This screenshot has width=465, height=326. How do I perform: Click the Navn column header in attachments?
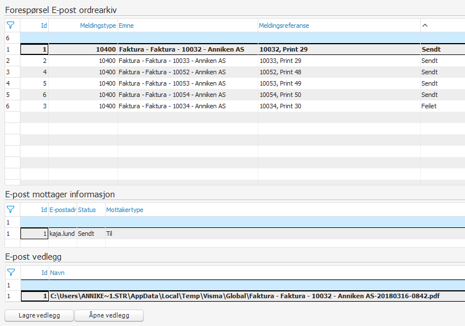point(57,273)
